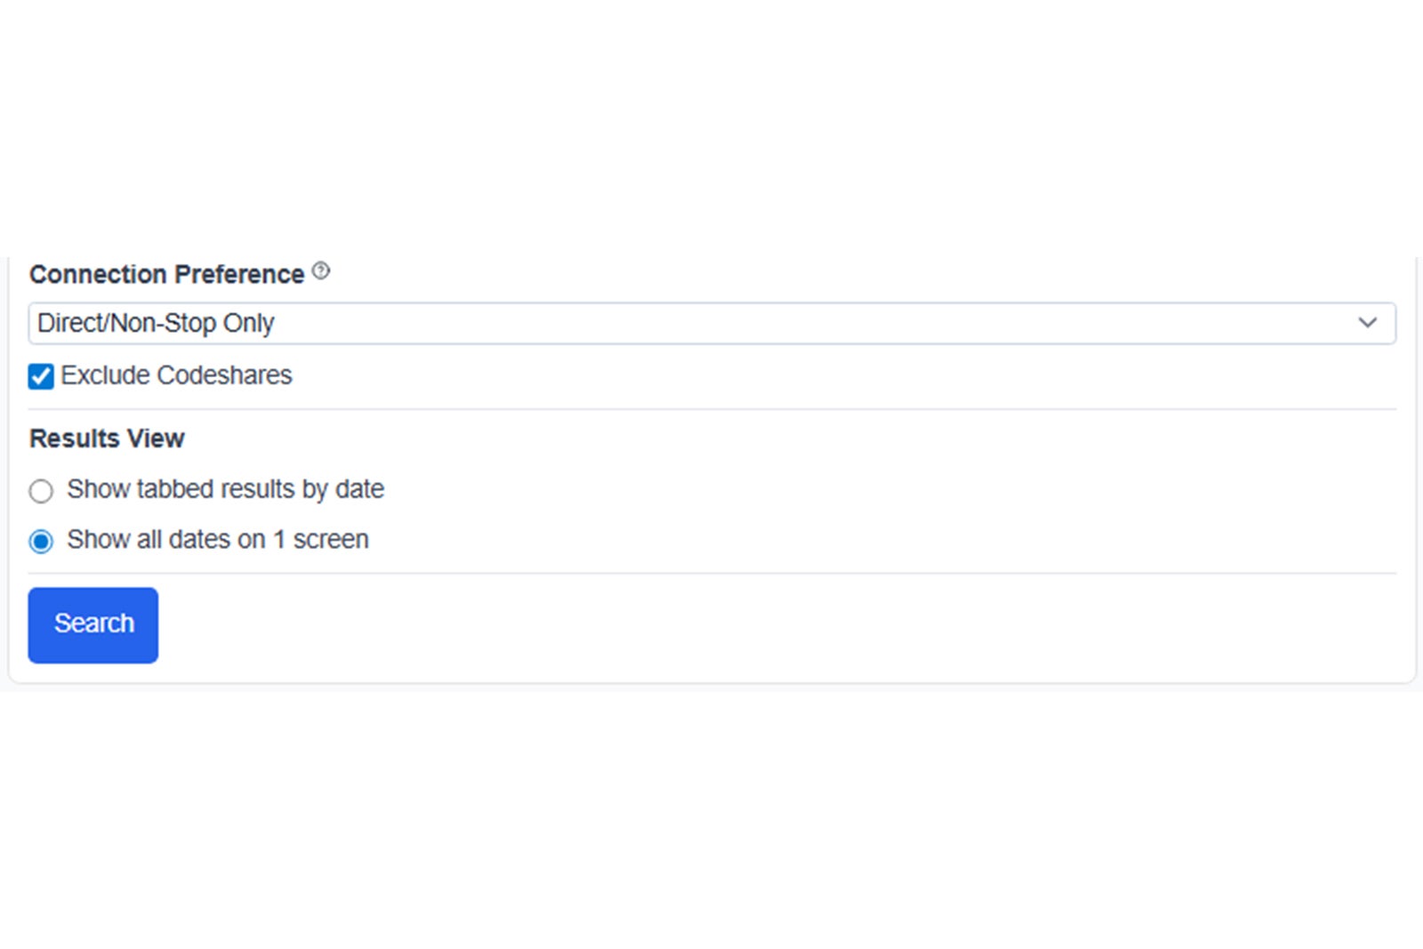Click the Connection Preference help icon

321,271
